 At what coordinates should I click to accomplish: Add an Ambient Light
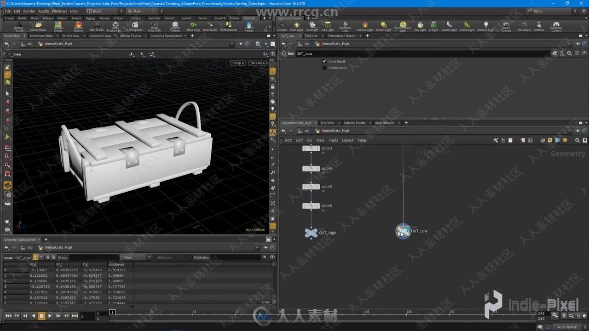pos(485,27)
